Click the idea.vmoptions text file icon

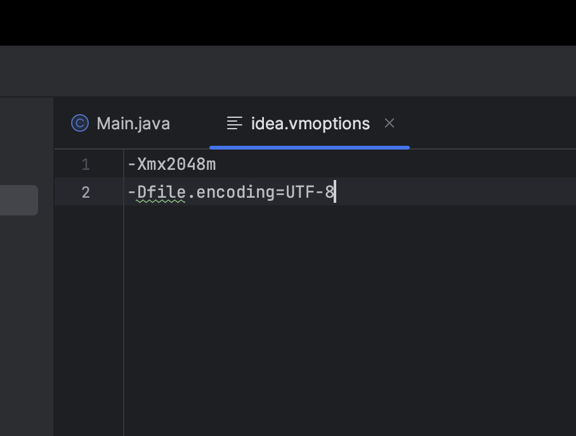[x=235, y=124]
